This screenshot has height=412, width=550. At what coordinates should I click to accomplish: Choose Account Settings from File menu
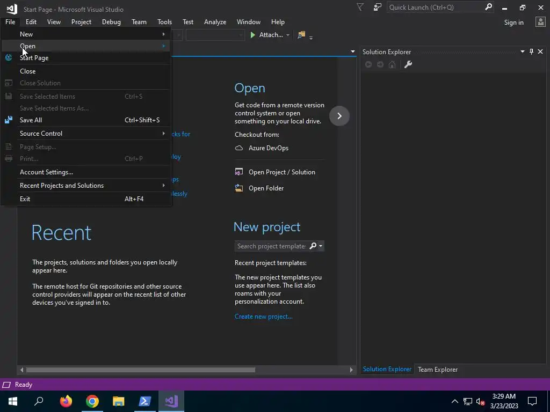[x=86, y=172]
